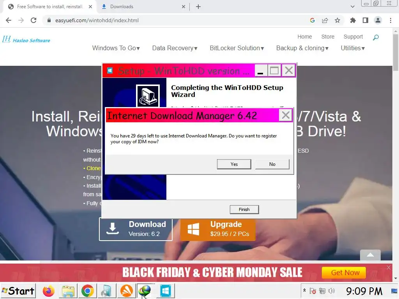The width and height of the screenshot is (399, 299).
Task: Show hidden tray icons
Action: pos(304,290)
